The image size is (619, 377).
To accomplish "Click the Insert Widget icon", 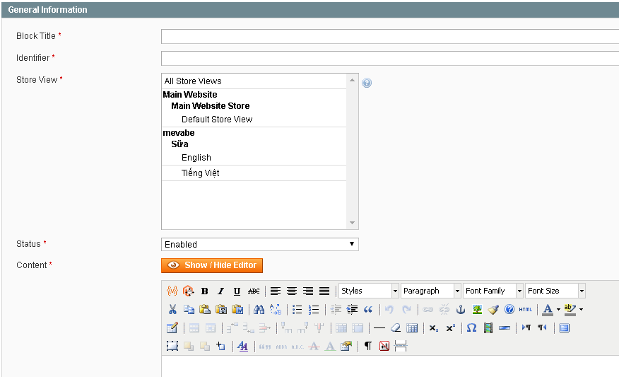I will (188, 291).
